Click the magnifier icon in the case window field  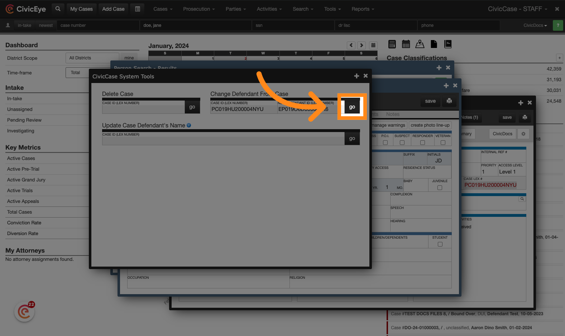(x=522, y=199)
